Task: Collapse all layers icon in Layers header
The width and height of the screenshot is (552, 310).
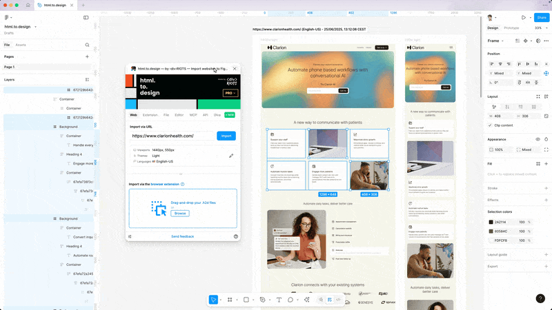Action: tap(87, 80)
